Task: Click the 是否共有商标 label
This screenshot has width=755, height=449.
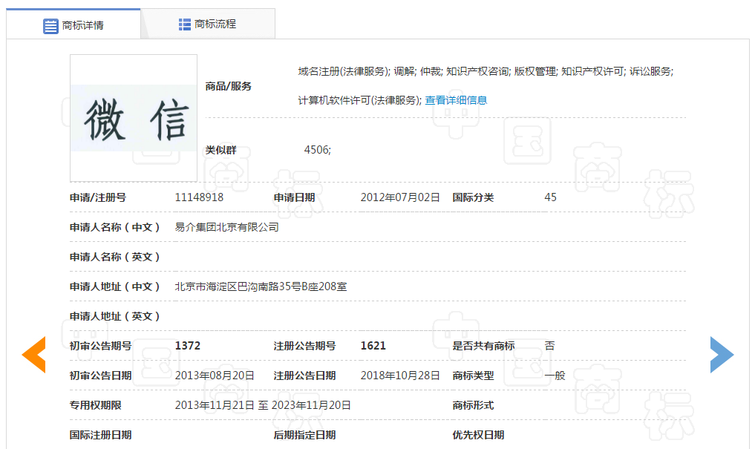Action: (x=483, y=346)
